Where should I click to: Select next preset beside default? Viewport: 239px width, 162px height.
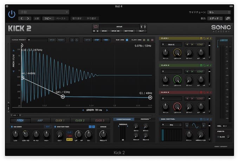coord(145,27)
